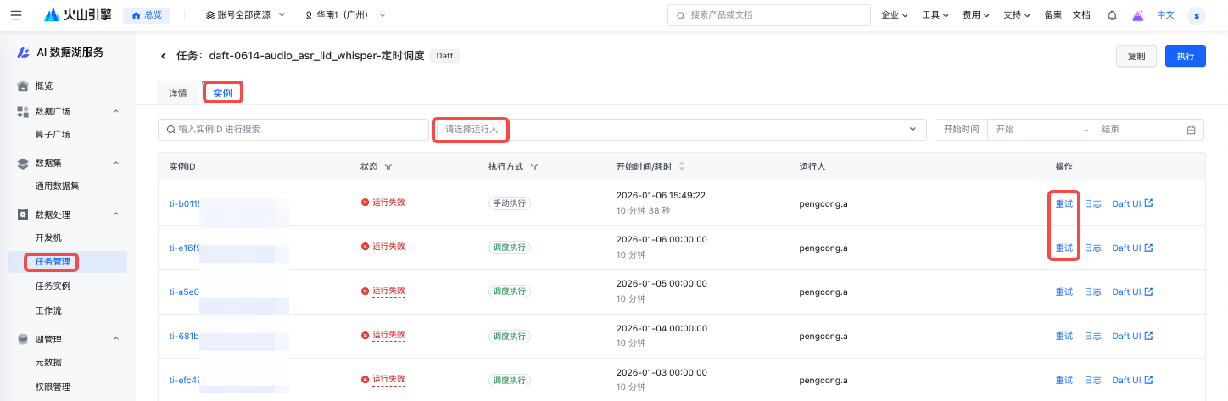Click the Volcano Engine logo
Image resolution: width=1228 pixels, height=401 pixels.
click(79, 15)
